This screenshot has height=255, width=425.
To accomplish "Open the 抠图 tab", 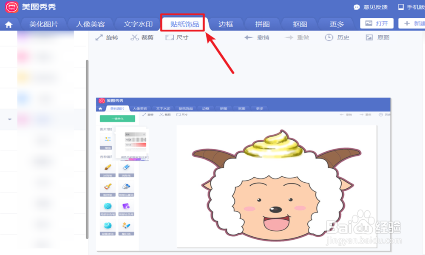I will tap(300, 24).
